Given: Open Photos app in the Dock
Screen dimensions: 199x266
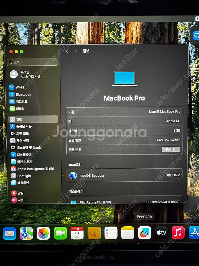Looking at the screenshot, I should coord(43,234).
